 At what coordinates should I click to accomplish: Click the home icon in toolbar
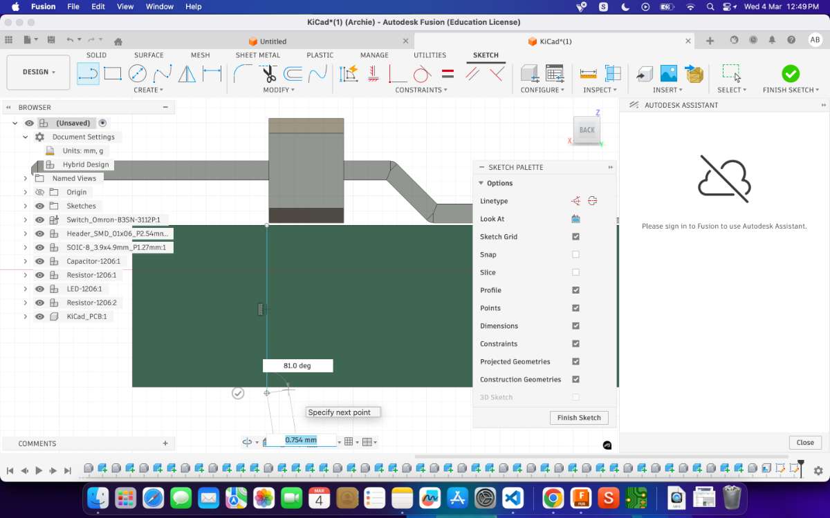118,41
